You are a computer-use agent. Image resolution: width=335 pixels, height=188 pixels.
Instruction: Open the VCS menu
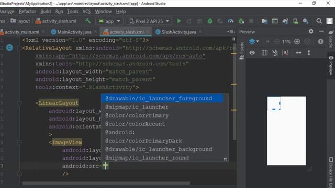coord(86,11)
